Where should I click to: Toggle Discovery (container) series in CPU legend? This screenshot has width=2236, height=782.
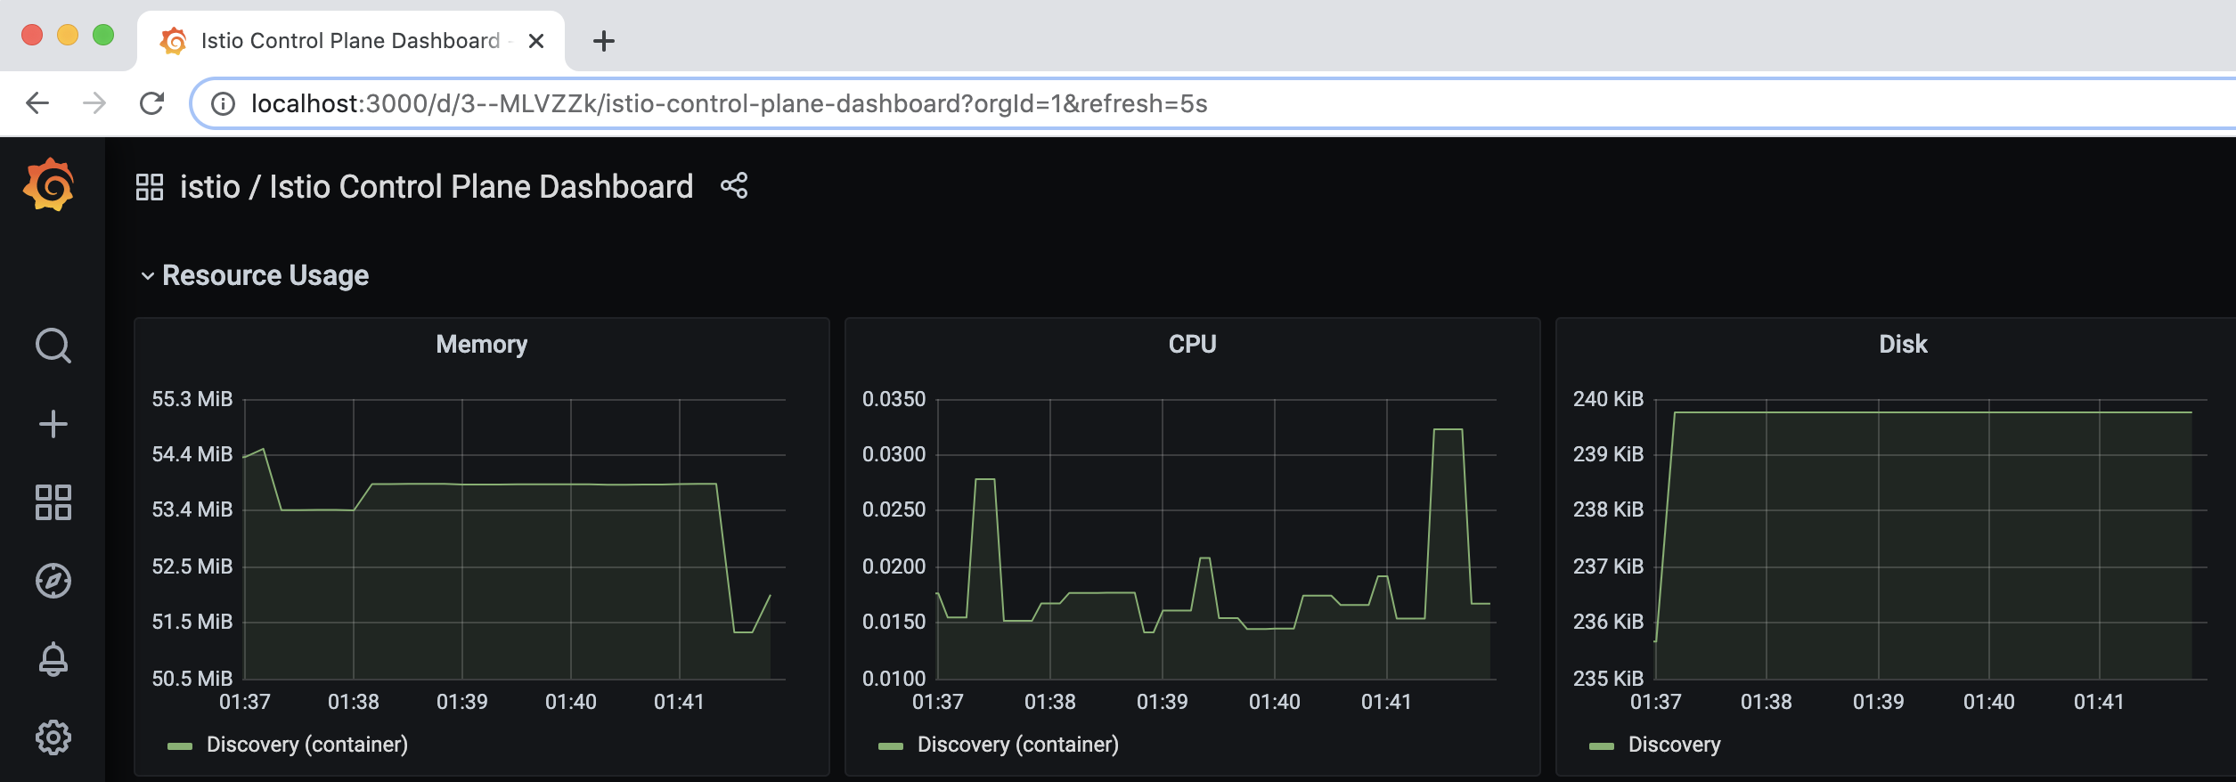1018,745
